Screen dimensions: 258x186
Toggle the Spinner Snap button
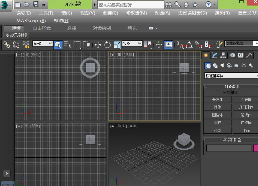[208, 45]
